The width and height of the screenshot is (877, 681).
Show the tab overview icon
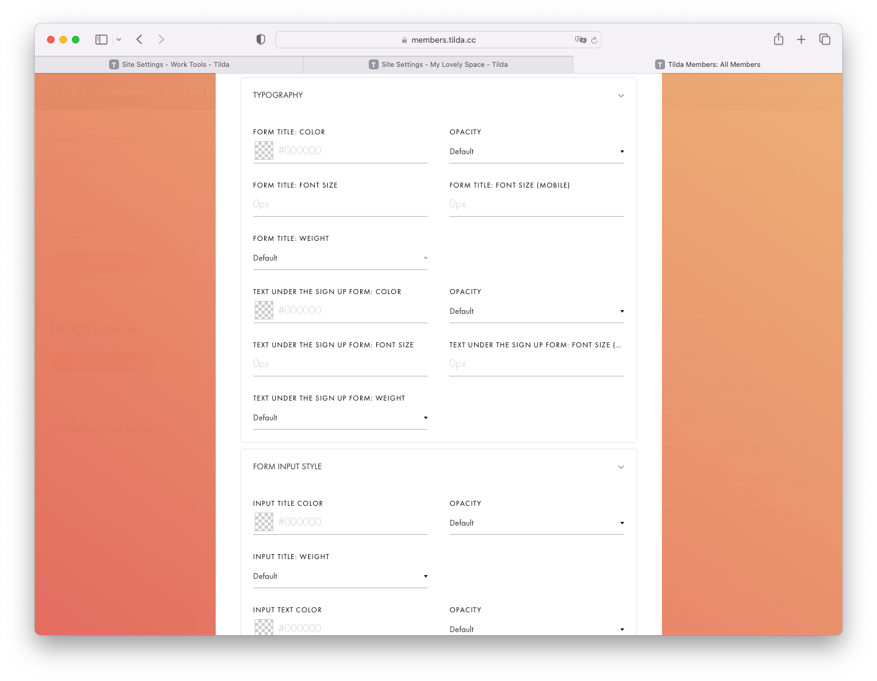(825, 39)
